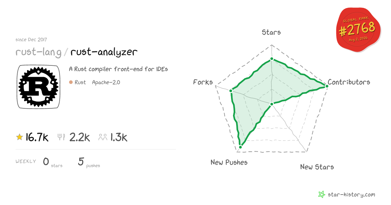Click the Contributors data point on radar

(326, 86)
